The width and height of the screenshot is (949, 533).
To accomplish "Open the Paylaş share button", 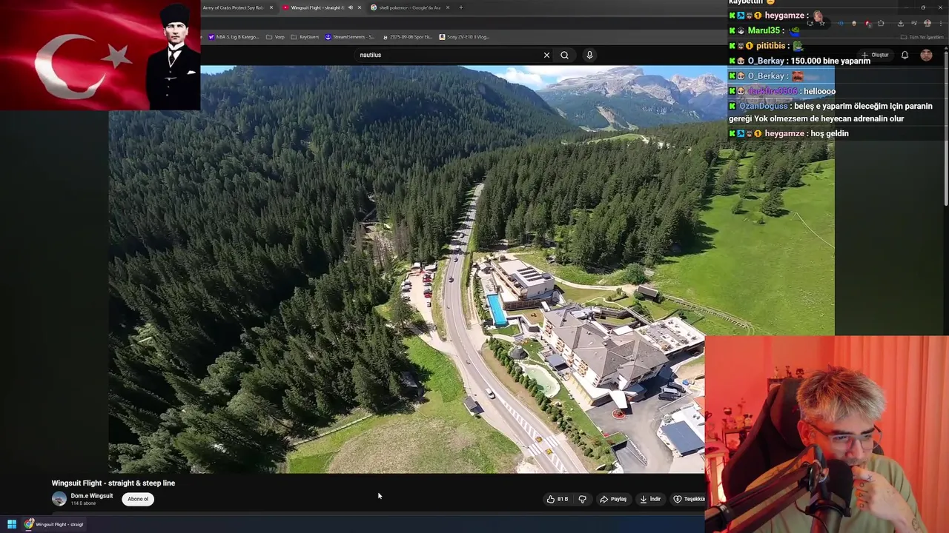I will tap(613, 499).
